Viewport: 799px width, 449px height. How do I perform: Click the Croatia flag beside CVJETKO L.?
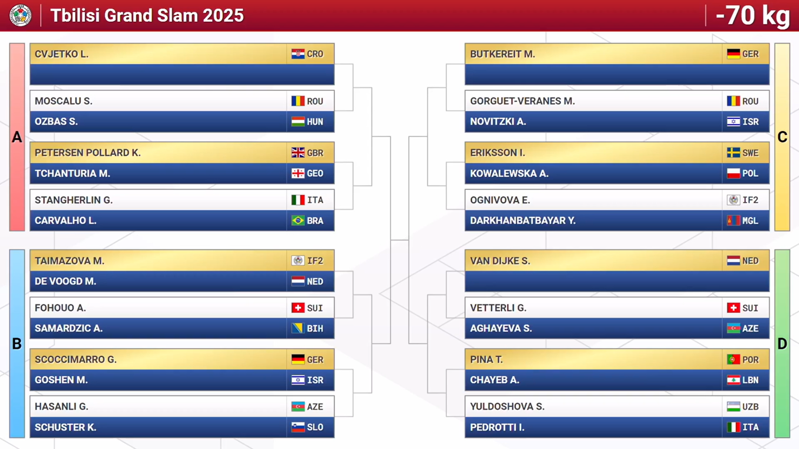click(x=298, y=54)
